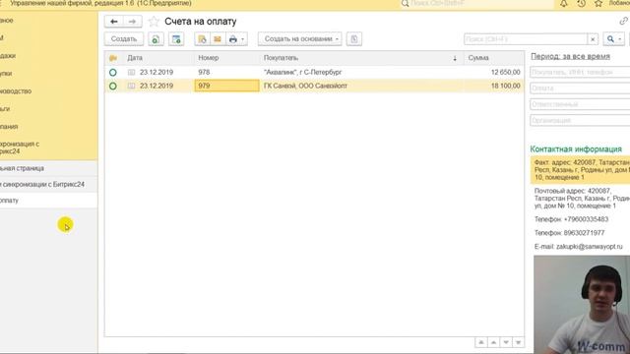
Task: Open the Период: за все время link
Action: coord(570,57)
